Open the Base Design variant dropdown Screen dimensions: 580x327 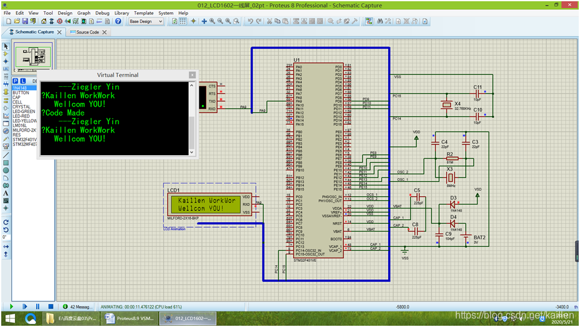146,22
